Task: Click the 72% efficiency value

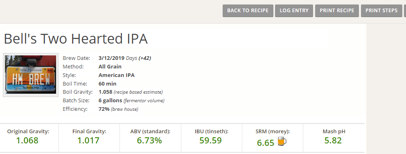Action: coord(104,109)
